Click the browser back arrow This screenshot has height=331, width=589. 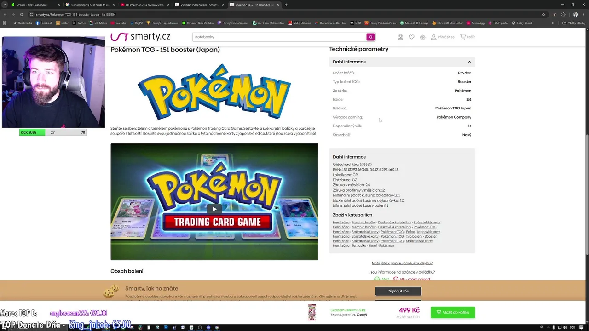tap(5, 14)
